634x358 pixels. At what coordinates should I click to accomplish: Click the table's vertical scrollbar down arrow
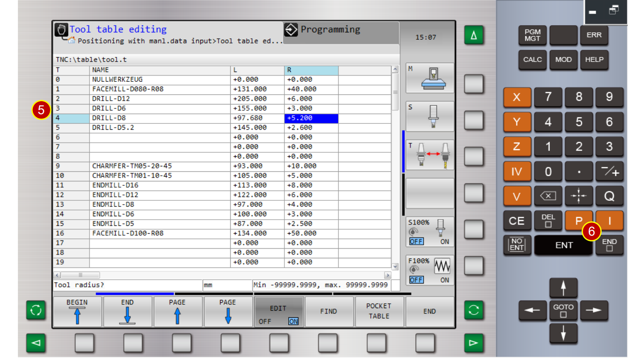[x=395, y=266]
